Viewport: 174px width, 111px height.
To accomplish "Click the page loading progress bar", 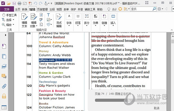I will pos(127,100).
